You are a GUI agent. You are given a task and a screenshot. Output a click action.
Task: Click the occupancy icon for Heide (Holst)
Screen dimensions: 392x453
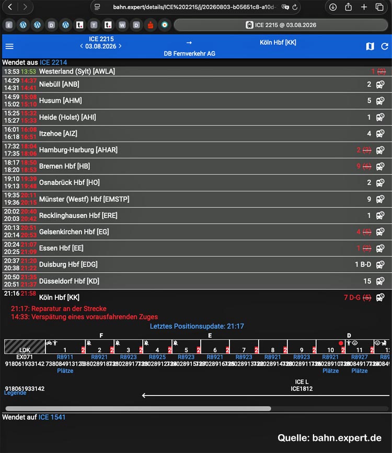[x=380, y=117]
